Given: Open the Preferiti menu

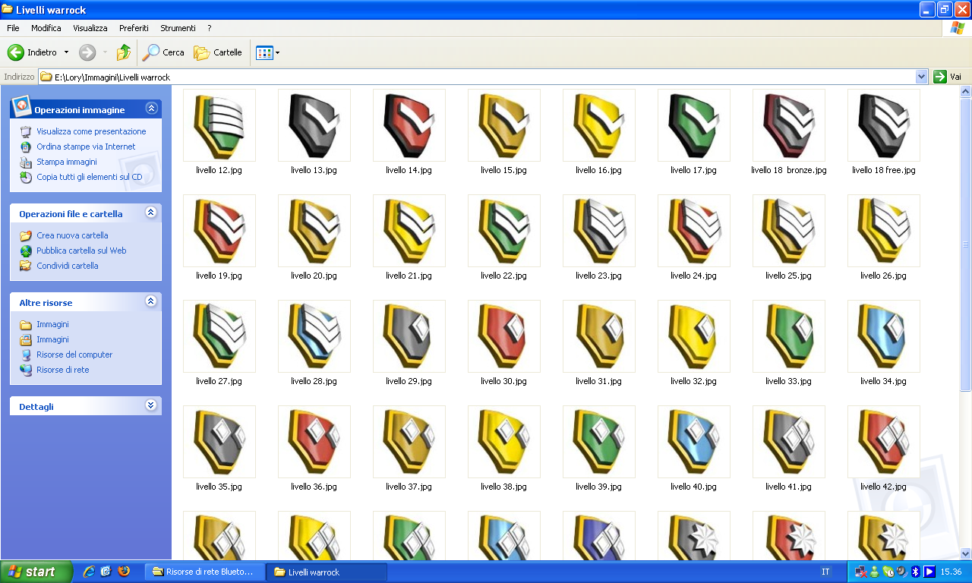Looking at the screenshot, I should click(134, 28).
